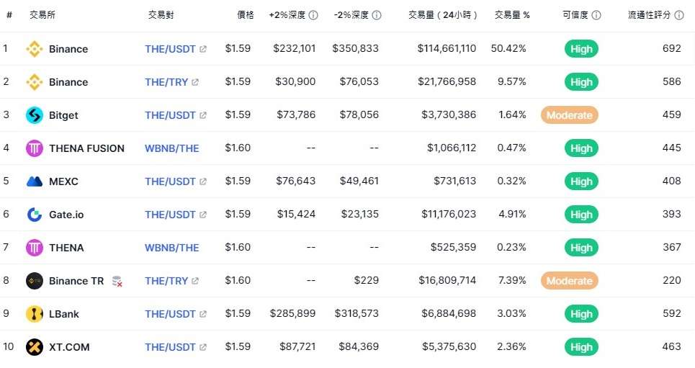Open the THE/USDT pair on Gate.io
The height and width of the screenshot is (368, 695).
pos(170,215)
